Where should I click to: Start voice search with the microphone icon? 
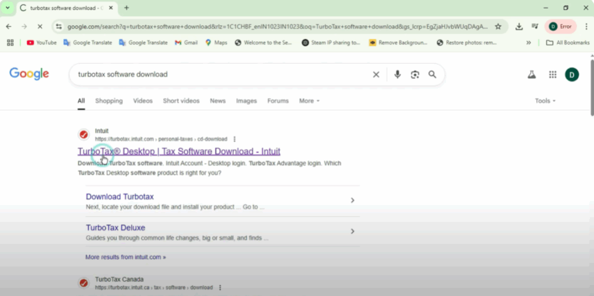[x=397, y=75]
